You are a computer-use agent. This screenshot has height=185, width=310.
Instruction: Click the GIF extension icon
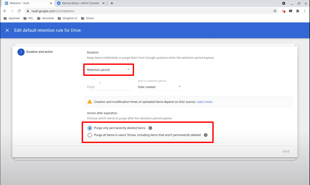point(291,11)
